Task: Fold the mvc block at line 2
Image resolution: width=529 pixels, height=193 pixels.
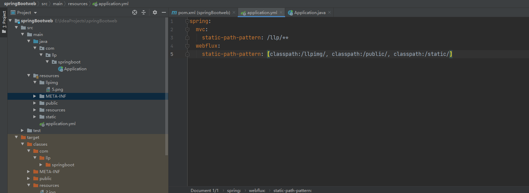Action: point(188,29)
